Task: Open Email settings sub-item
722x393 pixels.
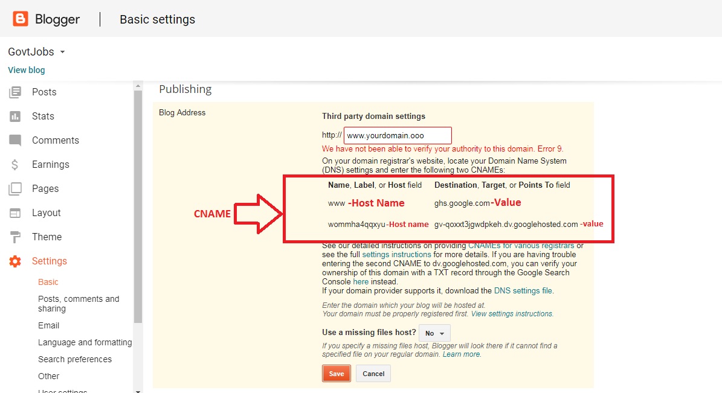Action: (48, 325)
